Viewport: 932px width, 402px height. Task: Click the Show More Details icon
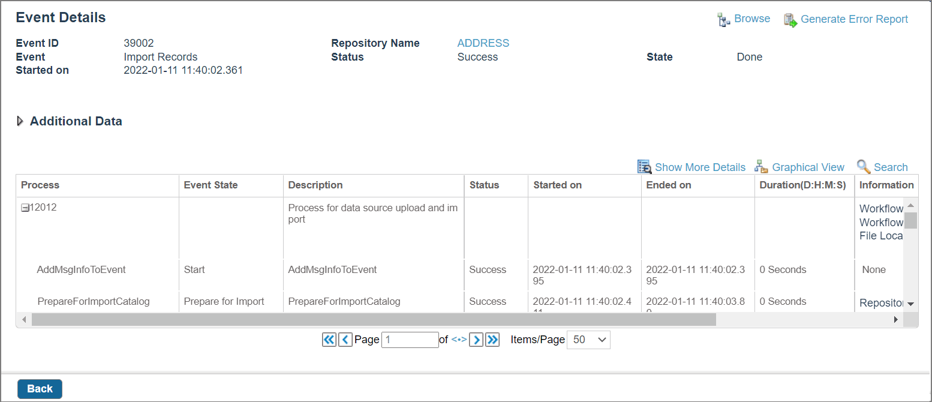(x=644, y=167)
